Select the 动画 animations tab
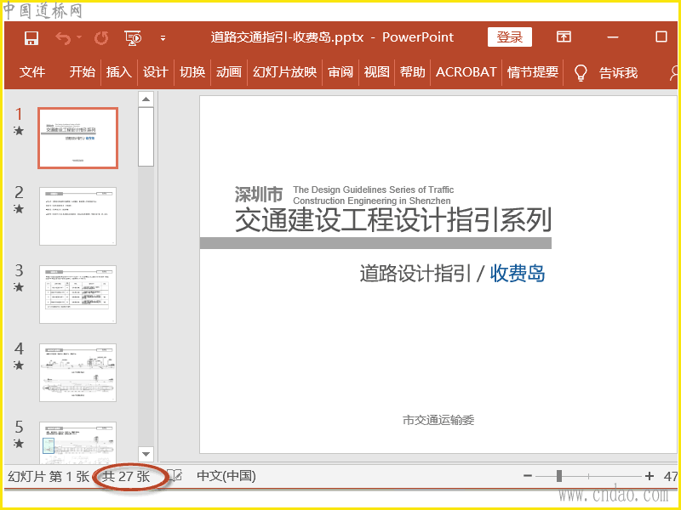 228,71
